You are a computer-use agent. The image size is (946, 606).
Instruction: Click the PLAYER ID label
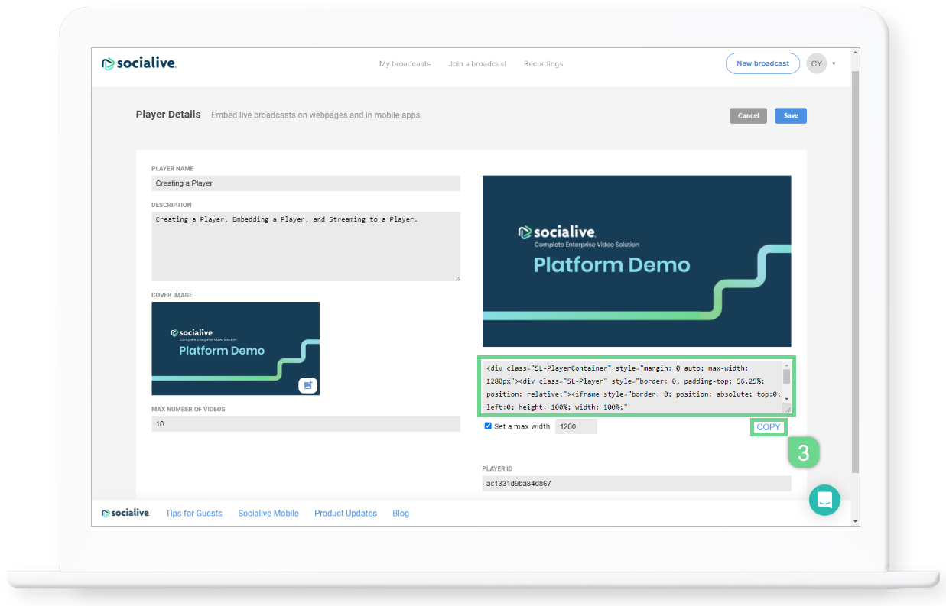[x=497, y=468]
